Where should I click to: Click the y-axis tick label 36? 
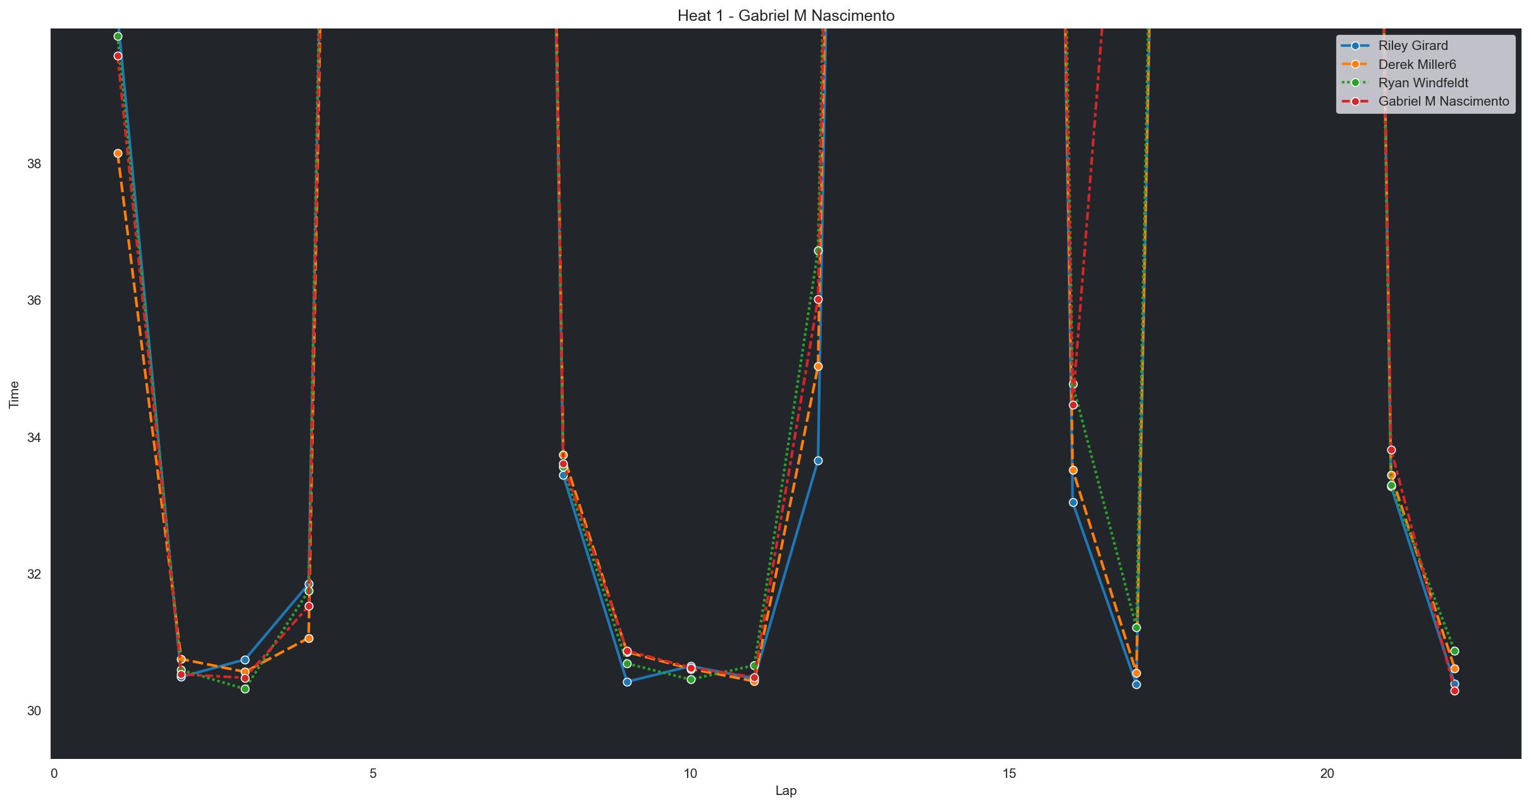tap(34, 300)
